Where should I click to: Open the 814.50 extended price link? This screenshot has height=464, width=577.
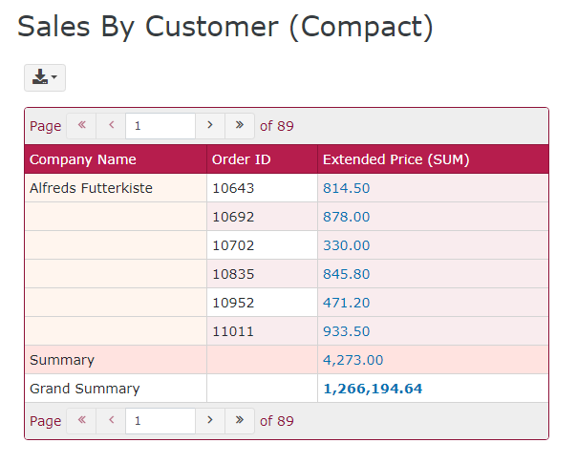[x=346, y=188]
